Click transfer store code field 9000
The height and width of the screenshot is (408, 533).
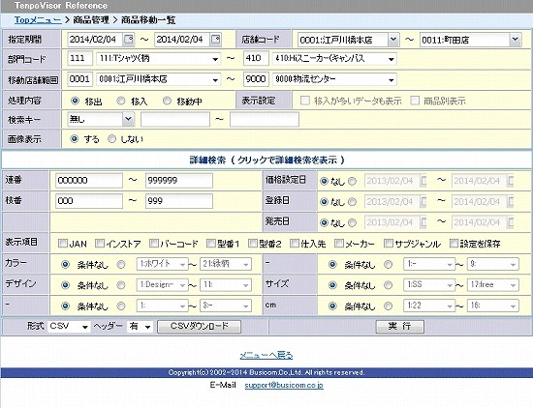256,79
